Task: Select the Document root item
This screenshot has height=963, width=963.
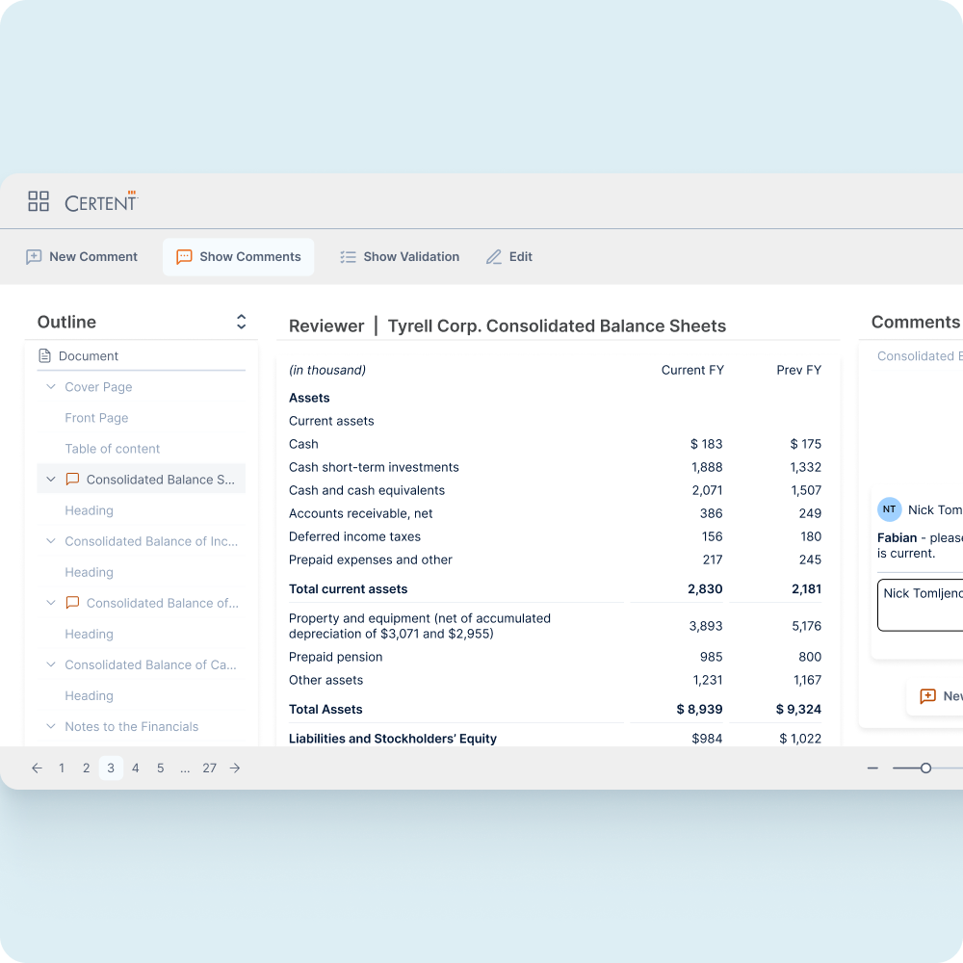Action: (x=88, y=356)
